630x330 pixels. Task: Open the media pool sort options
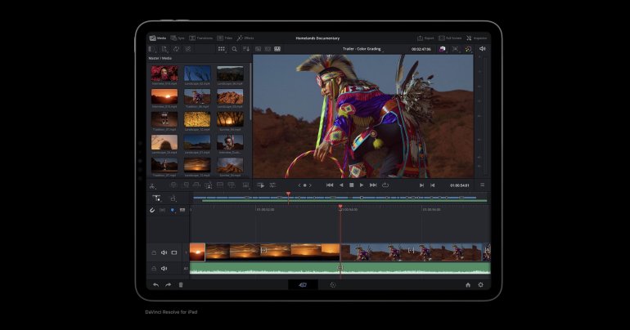[245, 49]
